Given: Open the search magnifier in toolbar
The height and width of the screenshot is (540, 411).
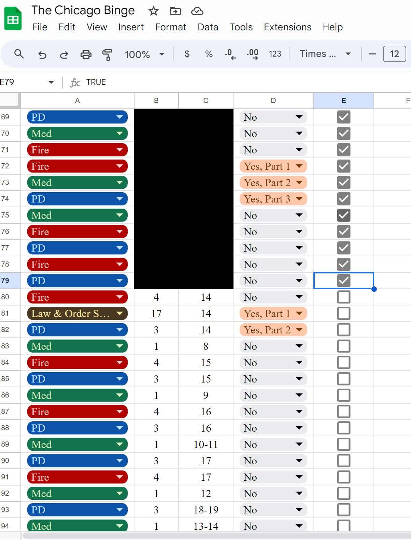Looking at the screenshot, I should (19, 54).
